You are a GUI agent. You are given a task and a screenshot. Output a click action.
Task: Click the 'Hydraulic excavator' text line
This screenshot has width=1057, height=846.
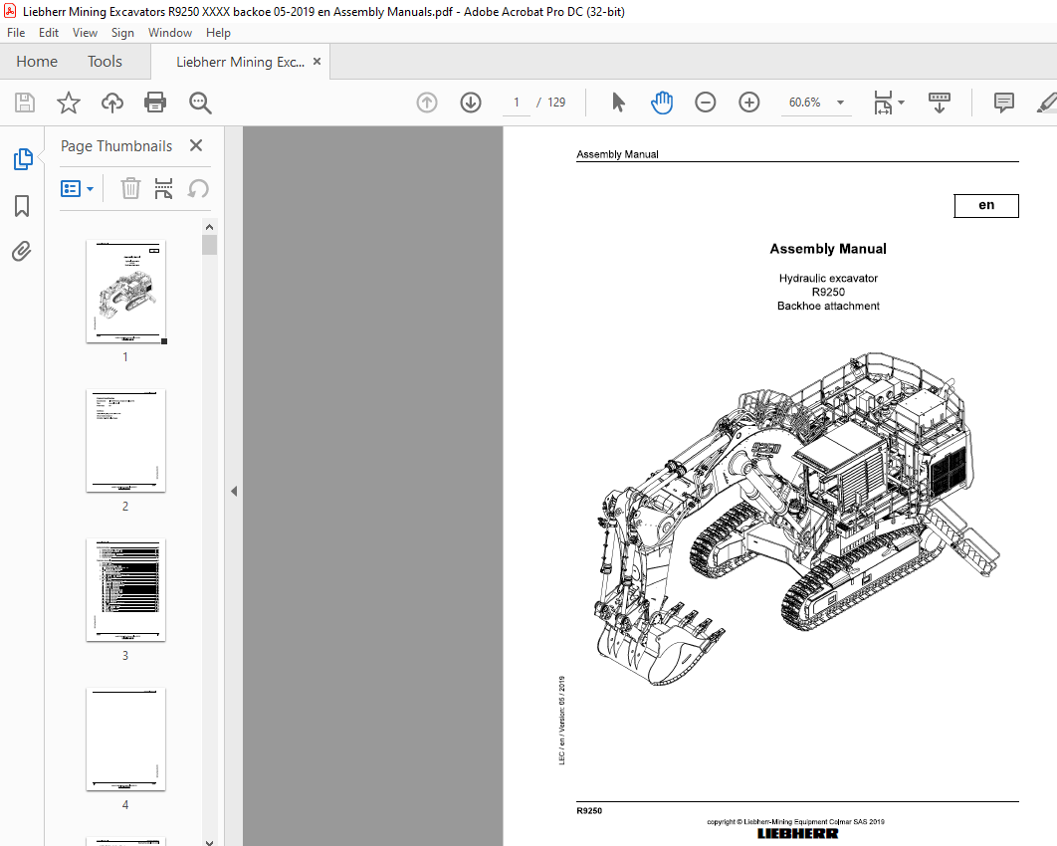(x=828, y=279)
